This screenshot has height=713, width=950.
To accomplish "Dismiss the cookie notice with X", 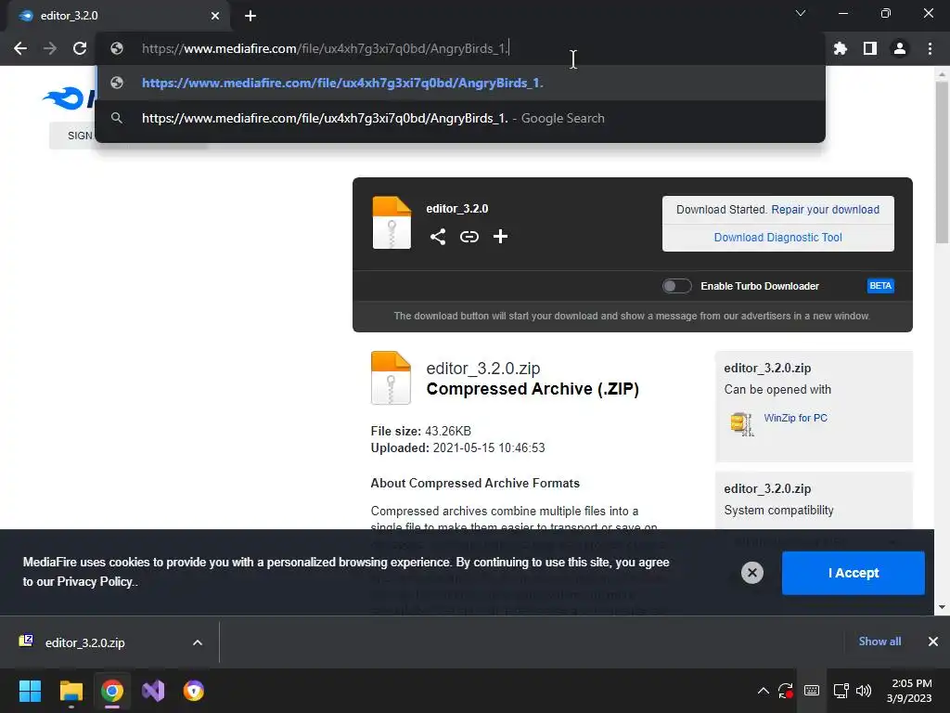I will [751, 573].
